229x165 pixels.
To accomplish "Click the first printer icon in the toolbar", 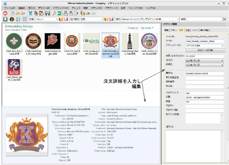I will tap(66, 13).
